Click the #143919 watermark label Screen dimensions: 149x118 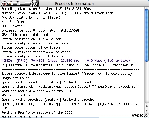[x=139, y=116]
